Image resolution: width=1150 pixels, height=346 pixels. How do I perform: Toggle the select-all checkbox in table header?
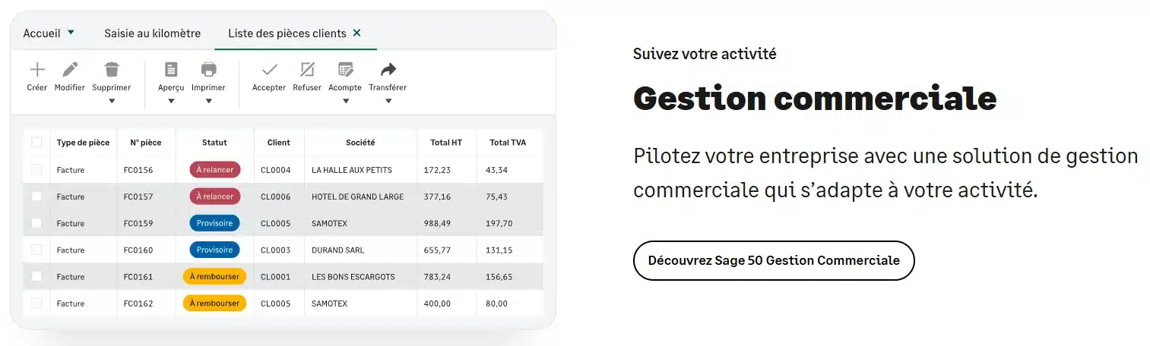coord(36,142)
